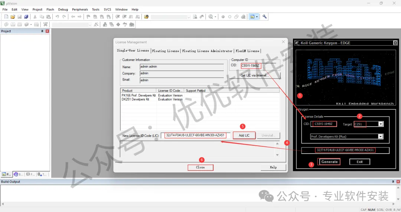Open the find text combo box in toolbar

pyautogui.click(x=170, y=17)
